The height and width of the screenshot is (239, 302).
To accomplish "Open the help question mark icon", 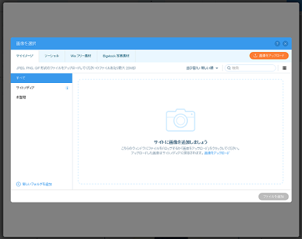I will [x=277, y=44].
